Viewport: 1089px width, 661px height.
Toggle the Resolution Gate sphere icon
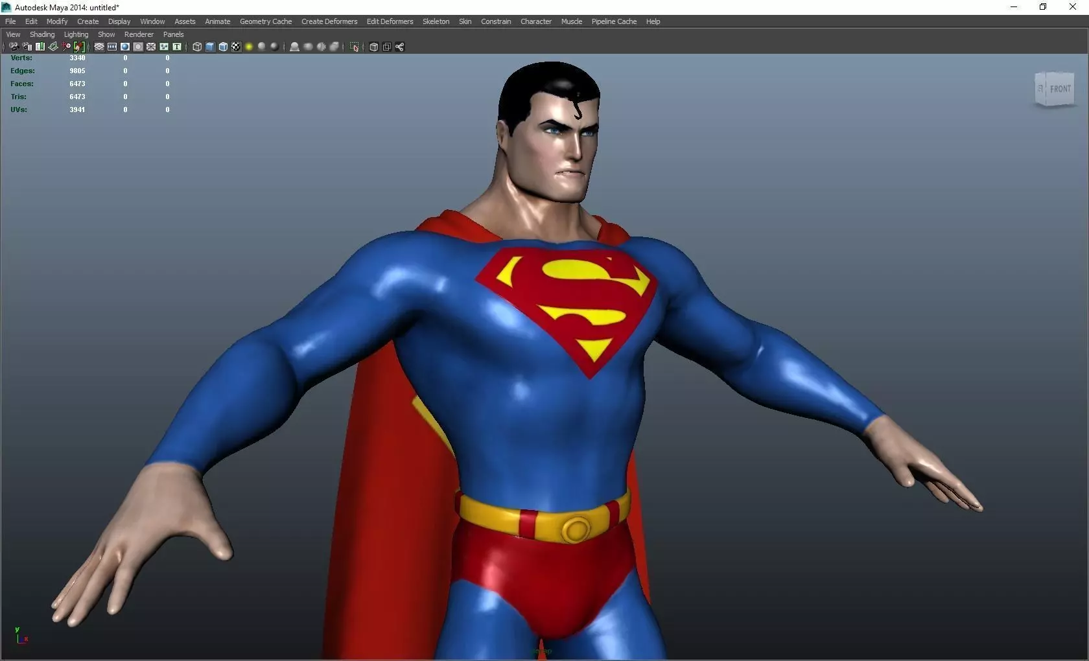click(x=125, y=47)
